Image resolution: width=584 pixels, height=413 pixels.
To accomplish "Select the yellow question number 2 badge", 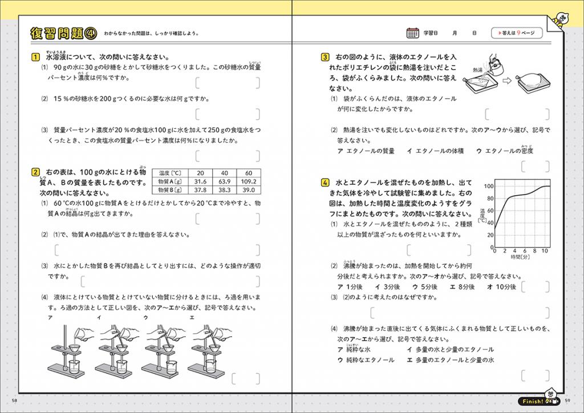I will tap(35, 172).
